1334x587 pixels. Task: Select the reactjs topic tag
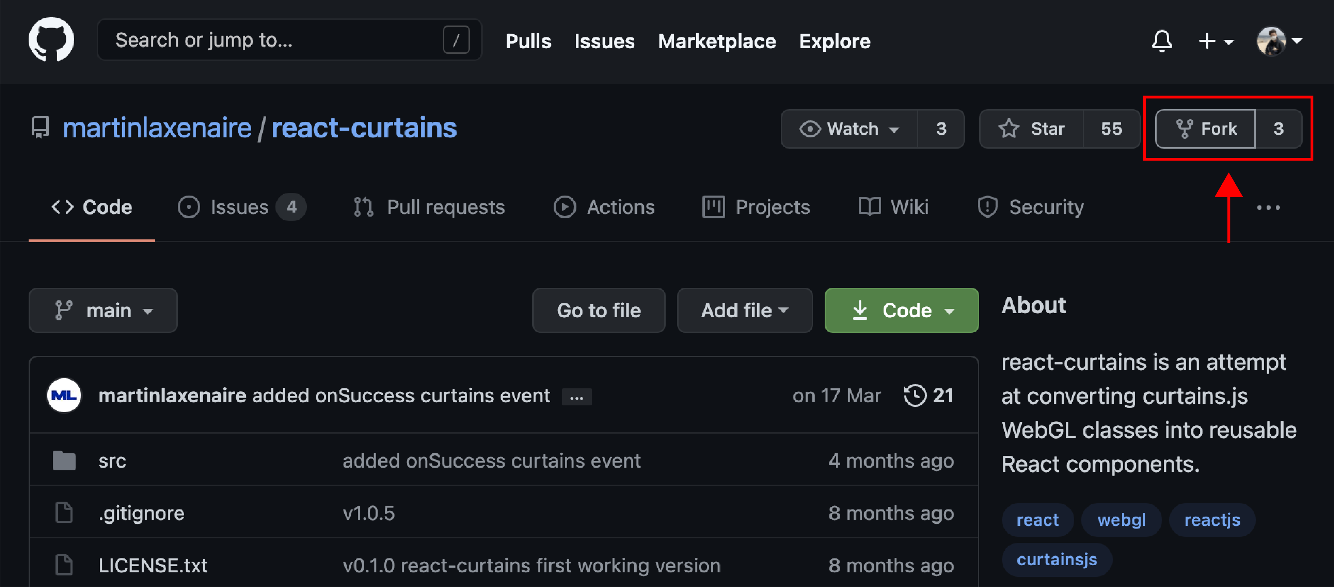tap(1212, 520)
